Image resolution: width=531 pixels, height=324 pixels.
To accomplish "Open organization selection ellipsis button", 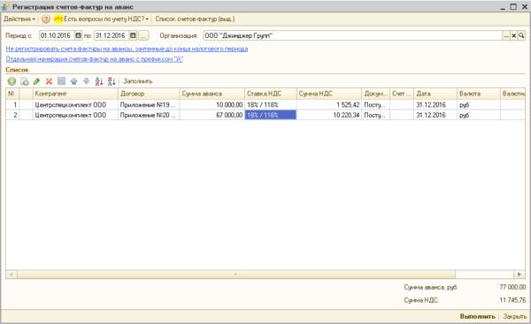I will (506, 35).
